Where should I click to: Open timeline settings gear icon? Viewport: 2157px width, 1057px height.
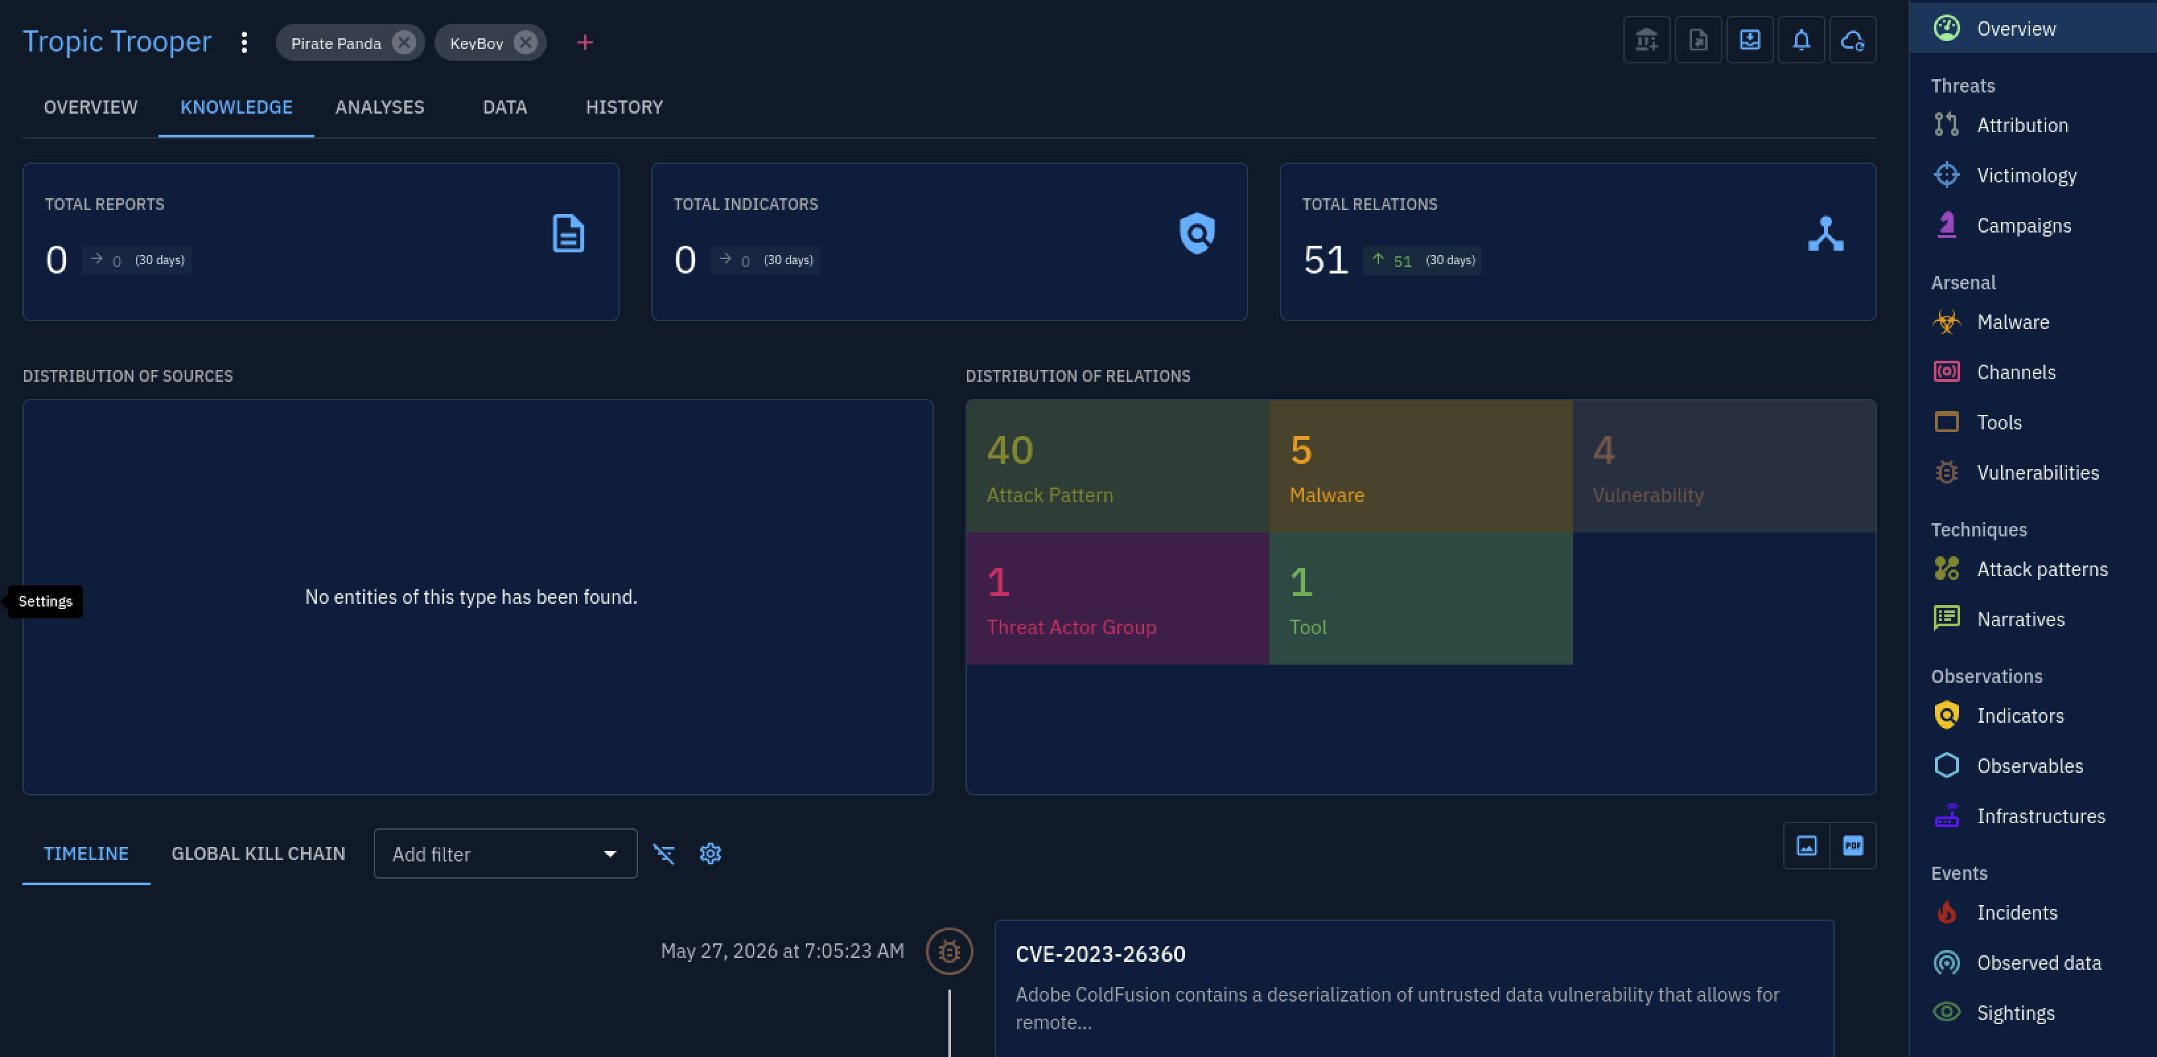[x=710, y=854]
